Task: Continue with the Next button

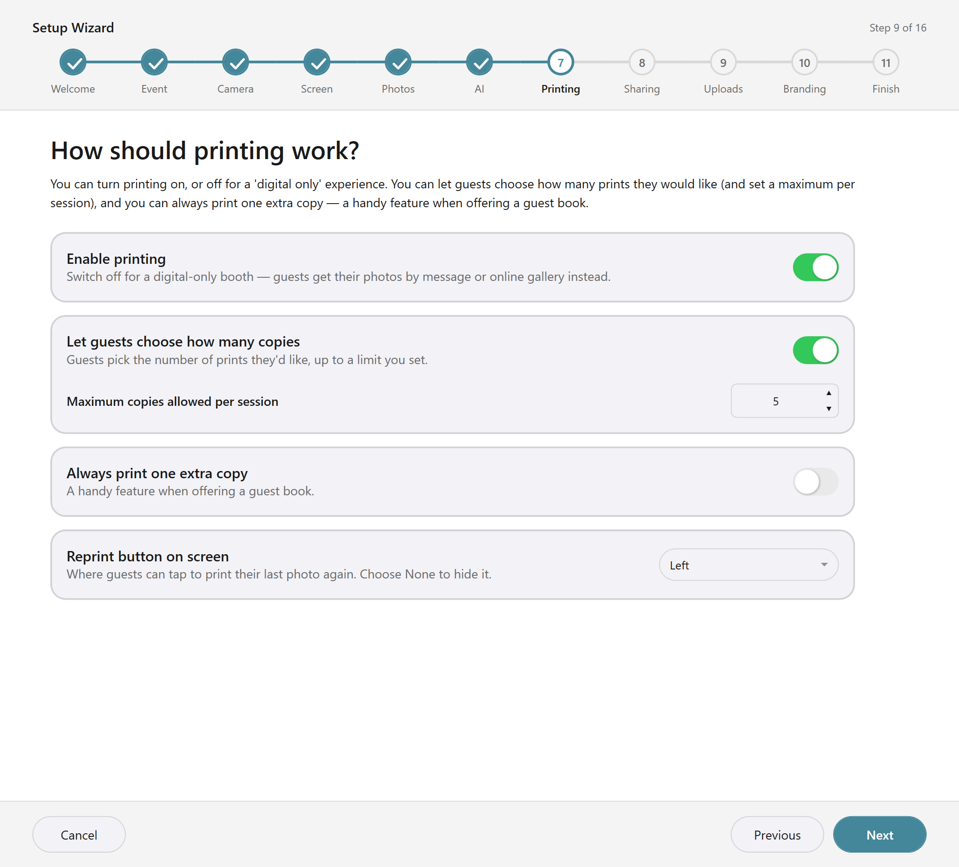Action: (879, 835)
